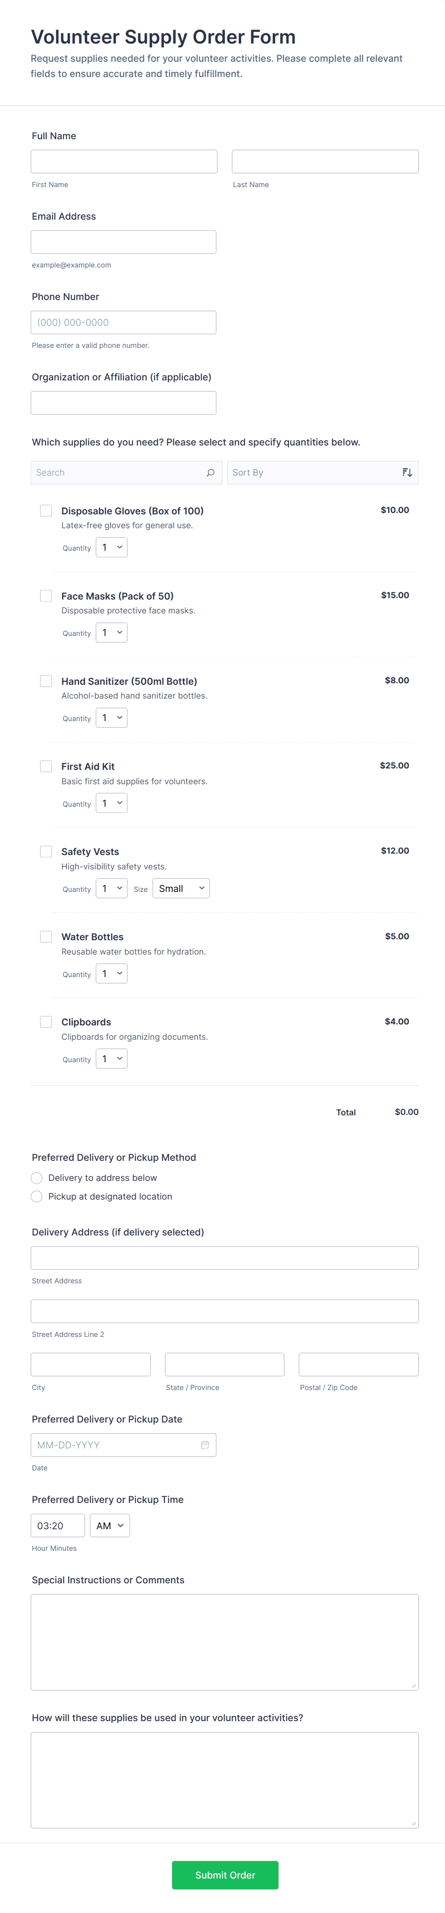Choose Delivery to address below option
Viewport: 445px width, 1913px height.
(x=37, y=1178)
